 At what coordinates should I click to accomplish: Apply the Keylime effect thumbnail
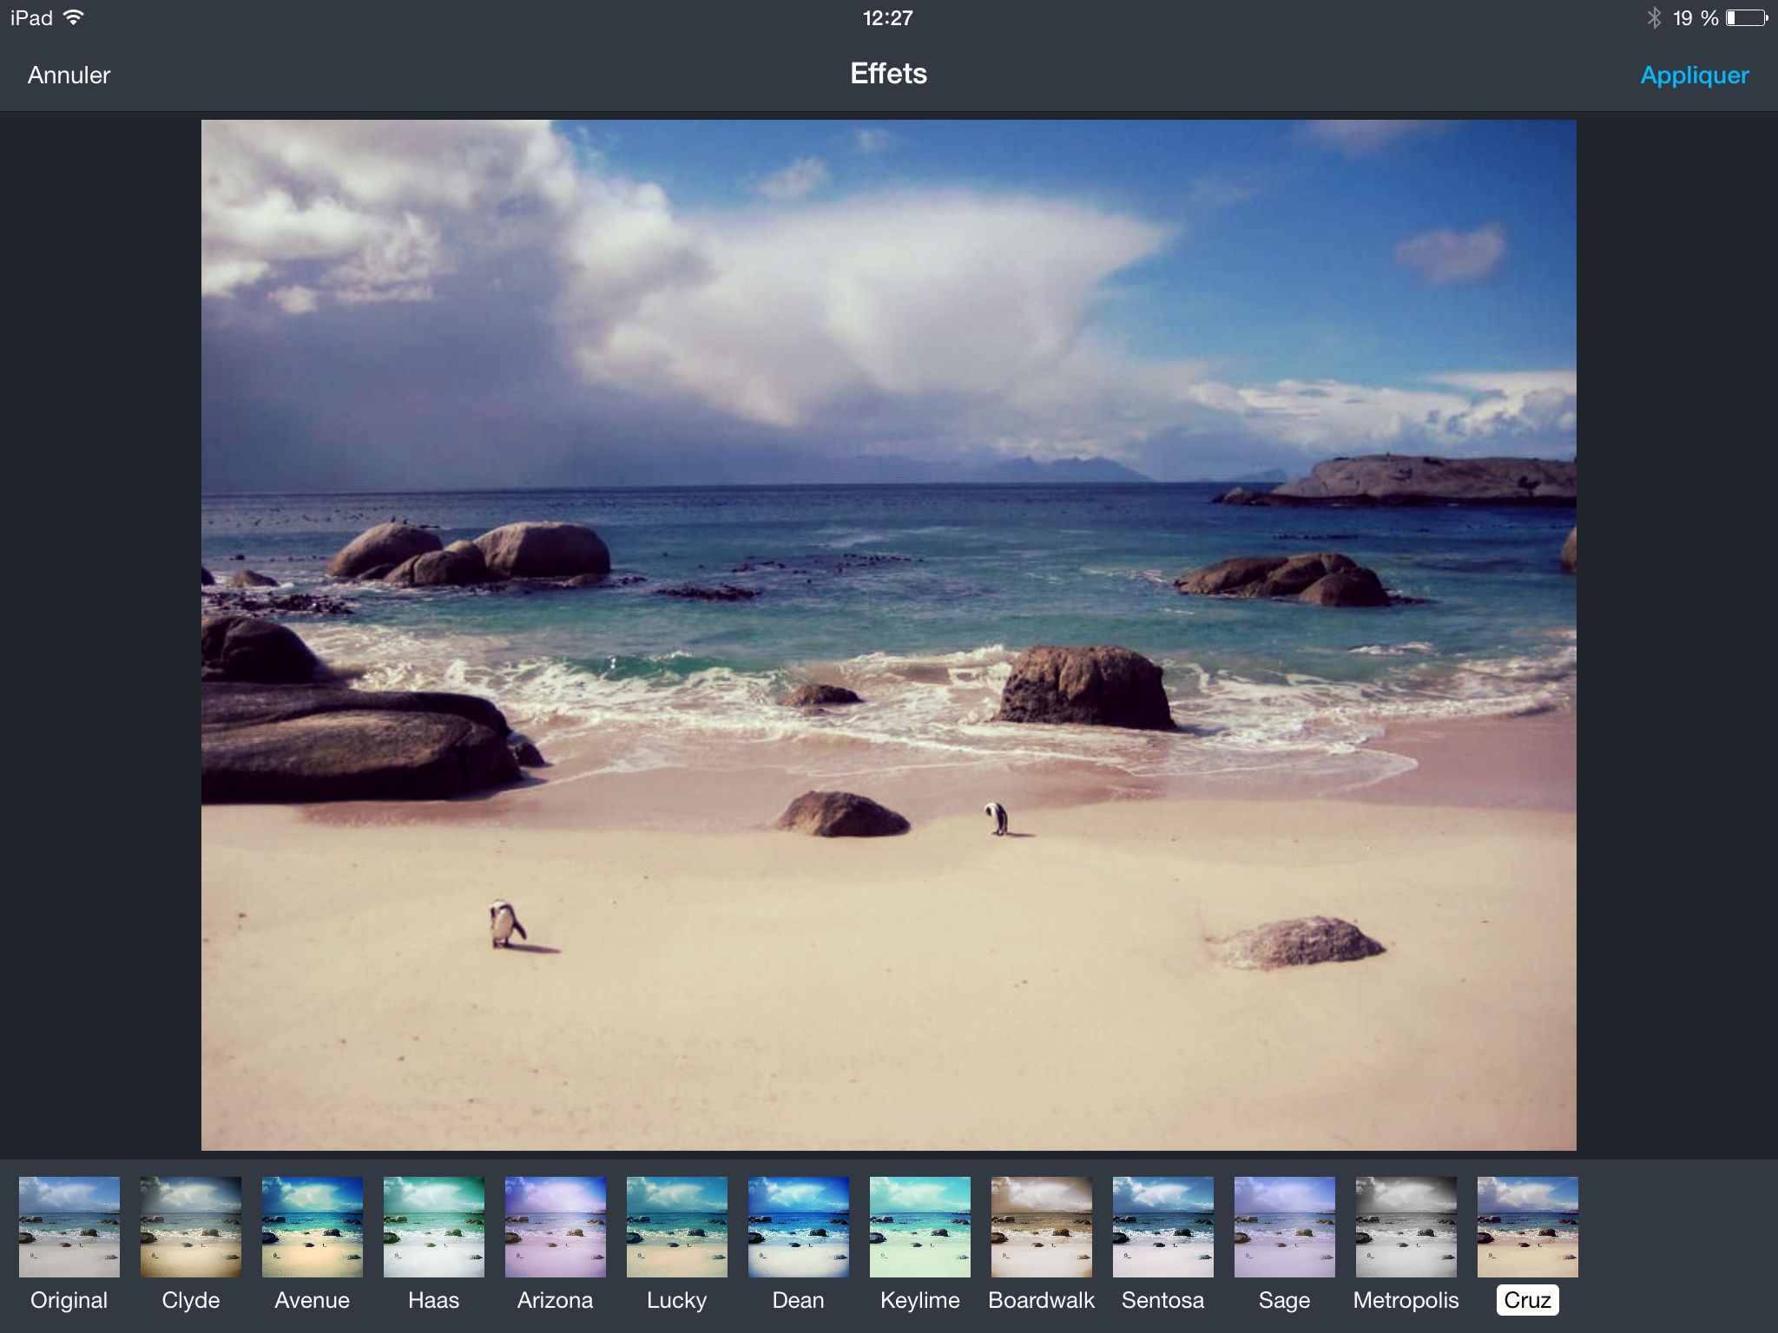(x=920, y=1226)
